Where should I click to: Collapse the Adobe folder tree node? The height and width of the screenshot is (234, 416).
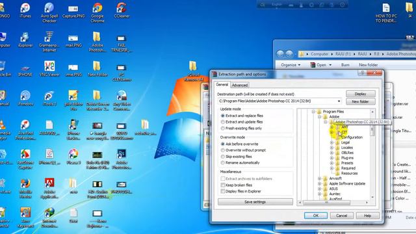(319, 117)
